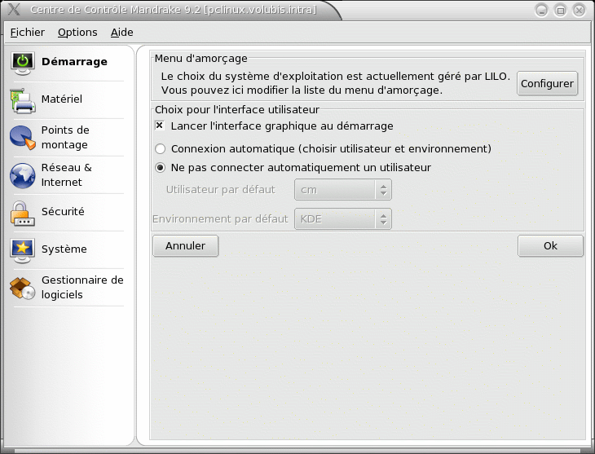Open Gestionnaire de logiciels package icon
The image size is (595, 454).
[23, 288]
